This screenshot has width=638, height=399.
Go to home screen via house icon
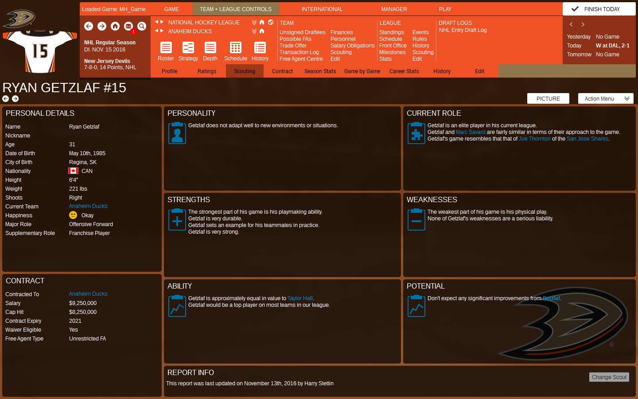coord(115,27)
